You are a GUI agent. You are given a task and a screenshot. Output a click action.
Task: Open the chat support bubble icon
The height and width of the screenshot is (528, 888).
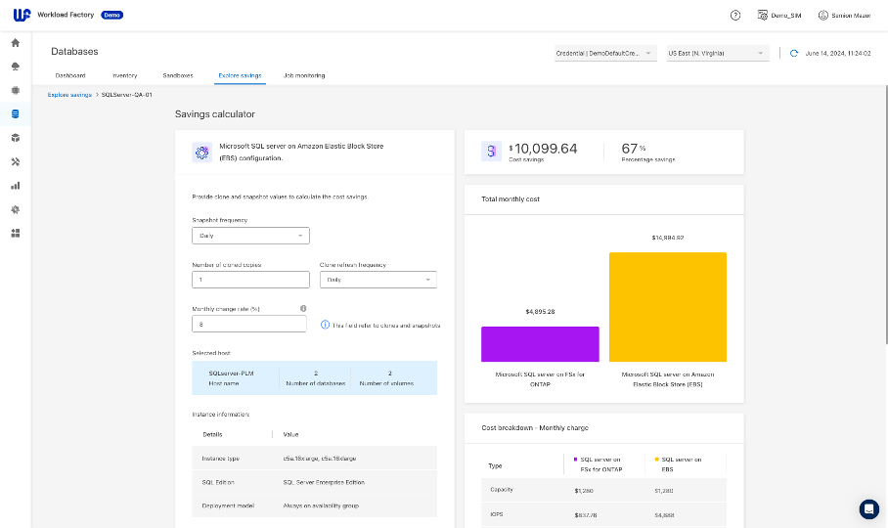(868, 508)
